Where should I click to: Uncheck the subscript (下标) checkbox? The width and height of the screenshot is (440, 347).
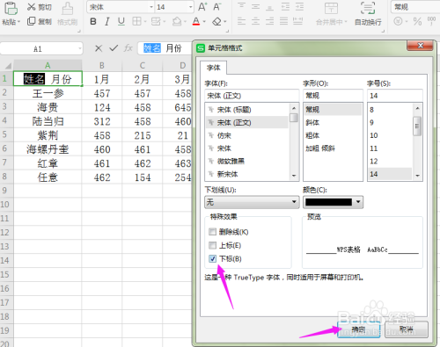coord(212,258)
